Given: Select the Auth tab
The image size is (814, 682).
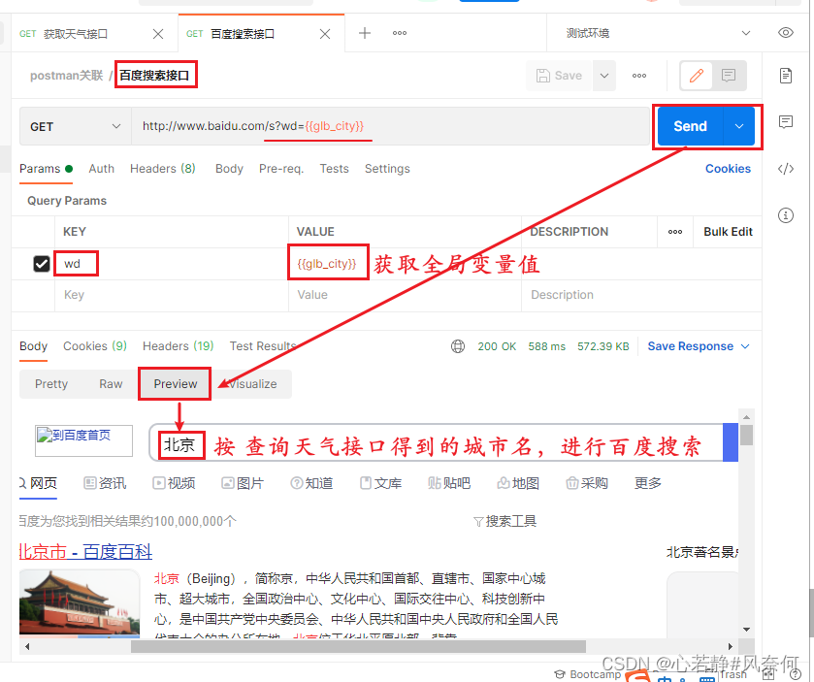Looking at the screenshot, I should (x=101, y=169).
